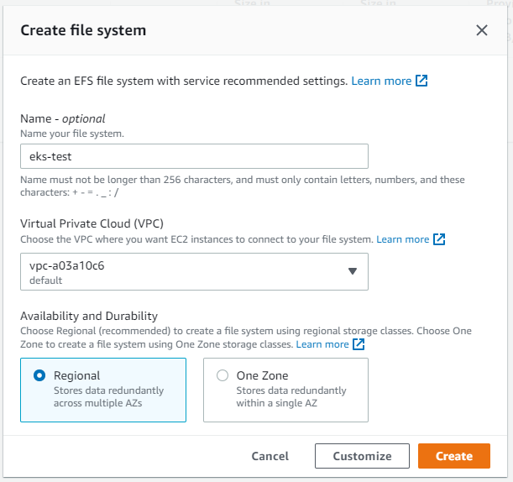Click external link icon beside storage classes Learn more
The image size is (513, 482).
pos(359,344)
